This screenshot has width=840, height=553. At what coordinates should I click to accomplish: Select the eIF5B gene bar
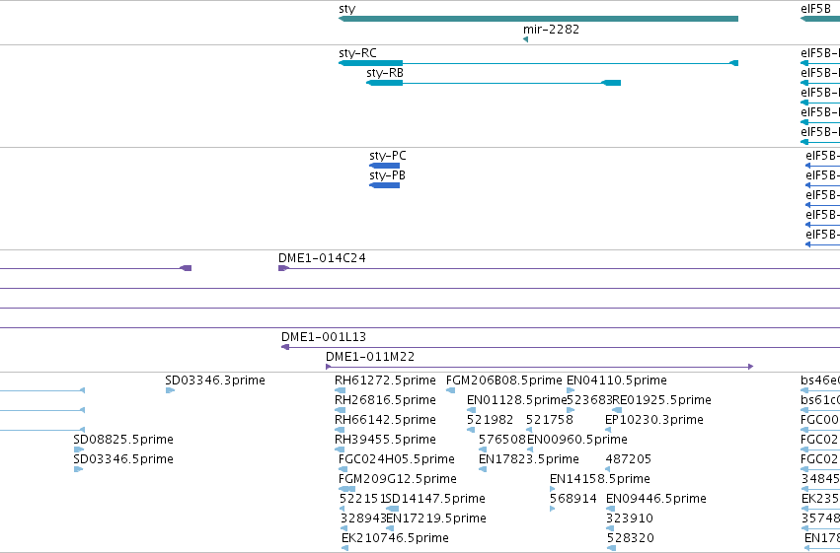[x=820, y=19]
